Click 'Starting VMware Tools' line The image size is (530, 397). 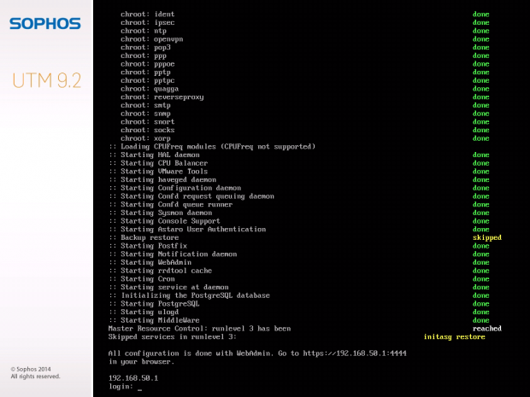coord(158,172)
